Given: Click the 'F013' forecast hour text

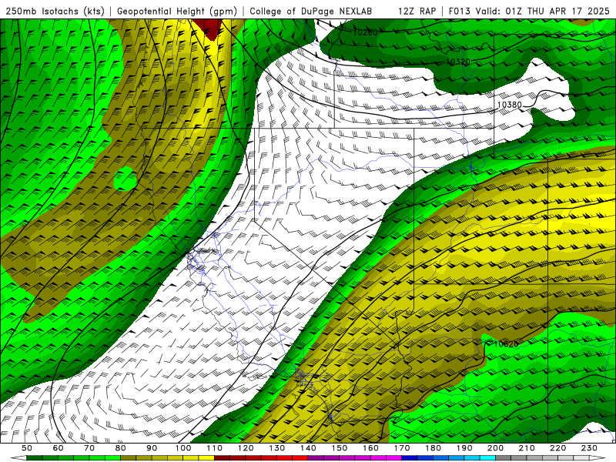Looking at the screenshot, I should pos(459,11).
